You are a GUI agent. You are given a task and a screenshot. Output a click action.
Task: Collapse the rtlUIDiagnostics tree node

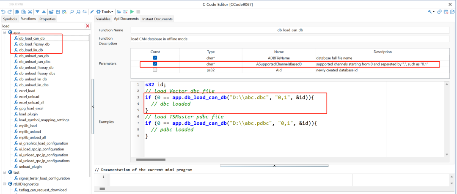(x=4, y=184)
